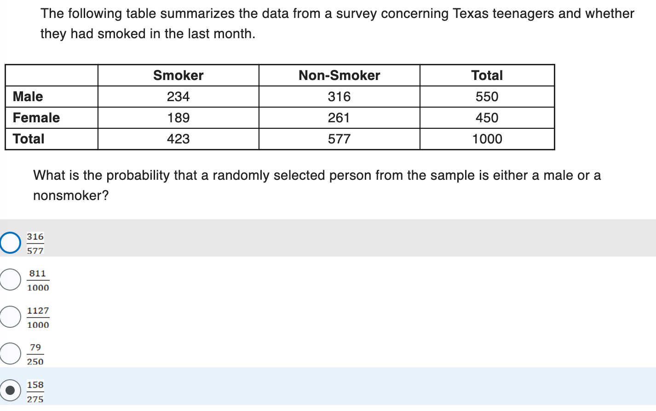The height and width of the screenshot is (411, 656).
Task: Click the Total row label
Action: coord(28,138)
